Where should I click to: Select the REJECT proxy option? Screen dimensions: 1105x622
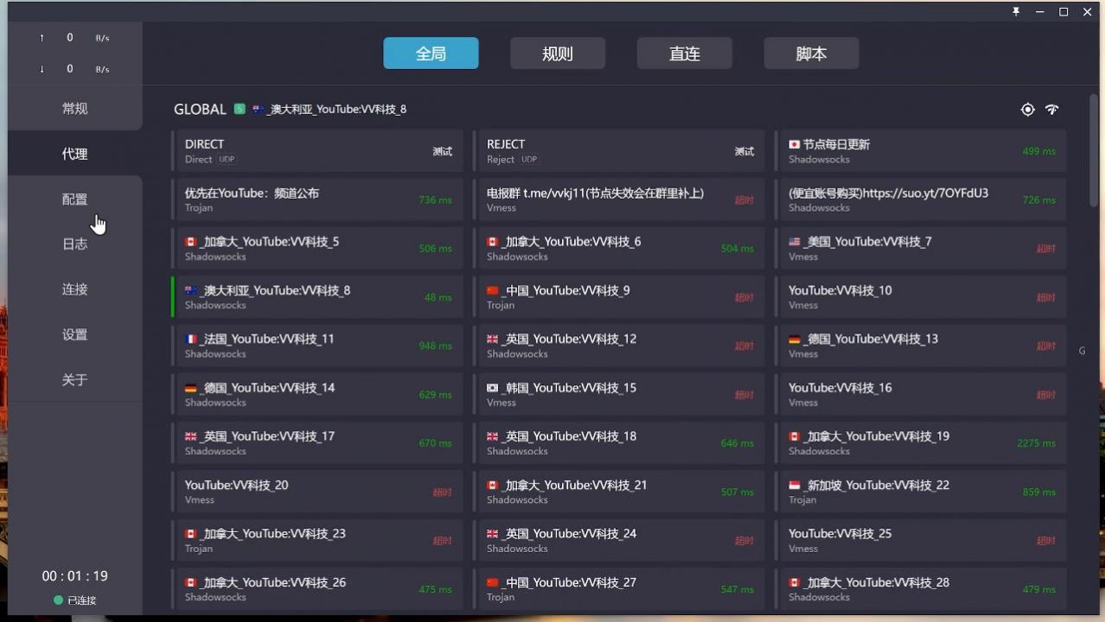click(619, 151)
